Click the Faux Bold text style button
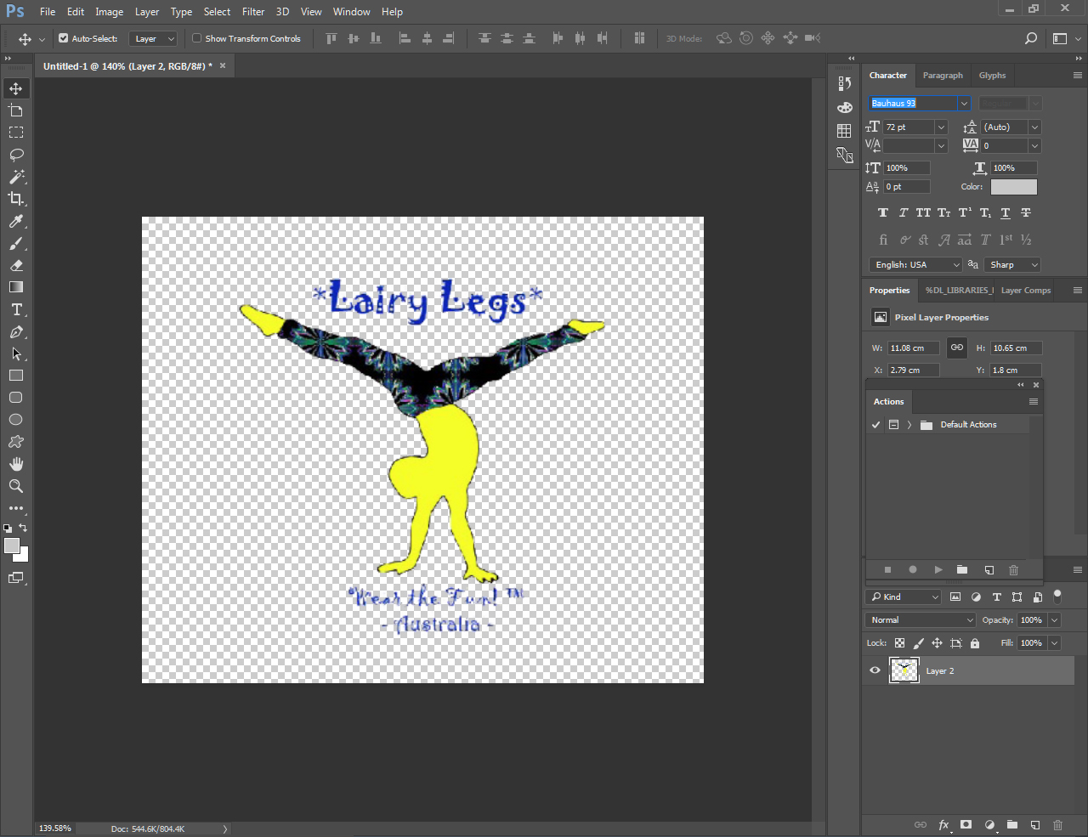1088x837 pixels. tap(883, 213)
